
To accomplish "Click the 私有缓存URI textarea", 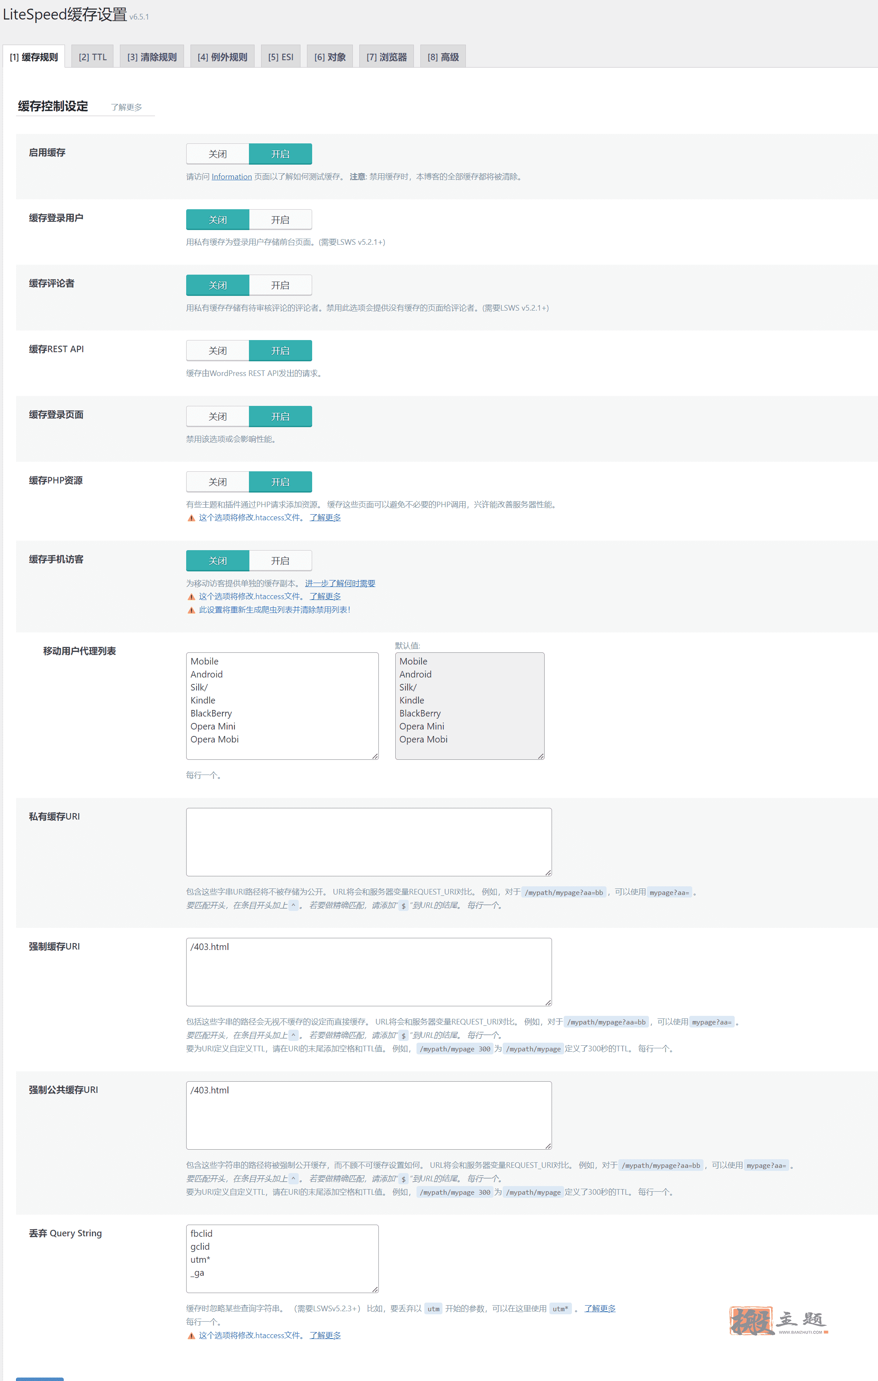I will pyautogui.click(x=368, y=842).
